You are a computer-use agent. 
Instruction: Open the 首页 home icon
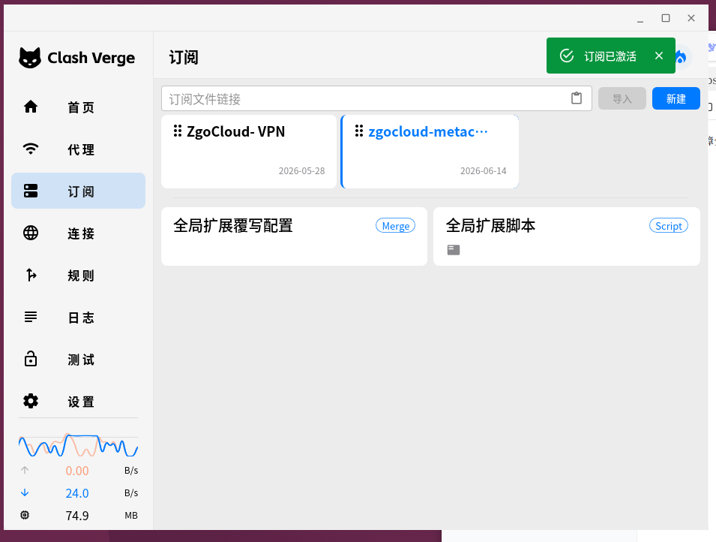click(31, 107)
